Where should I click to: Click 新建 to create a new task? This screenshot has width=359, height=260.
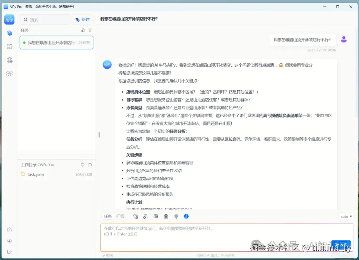pos(82,19)
